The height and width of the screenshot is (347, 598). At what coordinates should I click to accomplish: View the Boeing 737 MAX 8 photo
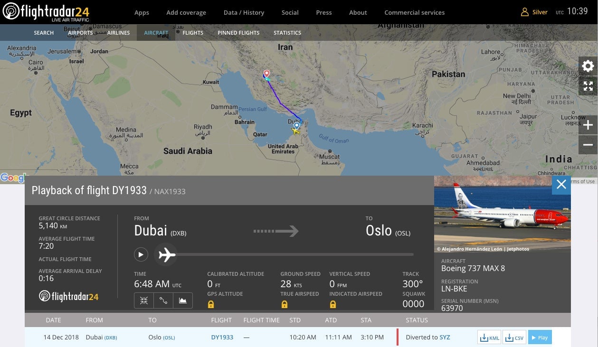coord(503,214)
